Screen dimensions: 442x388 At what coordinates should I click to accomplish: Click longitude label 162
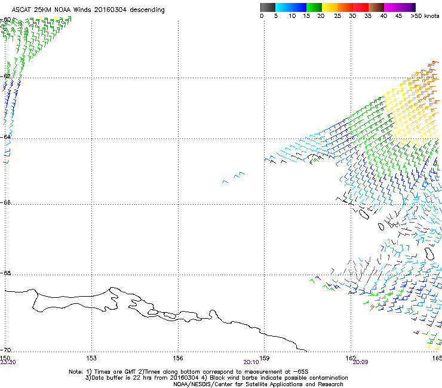(x=351, y=358)
